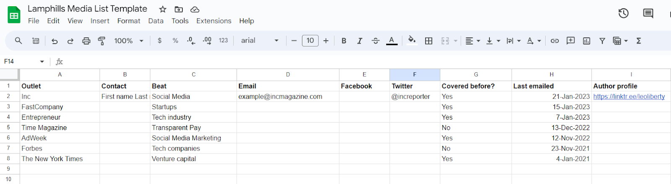The image size is (671, 184).
Task: Open the name box dropdown arrow
Action: pos(42,61)
